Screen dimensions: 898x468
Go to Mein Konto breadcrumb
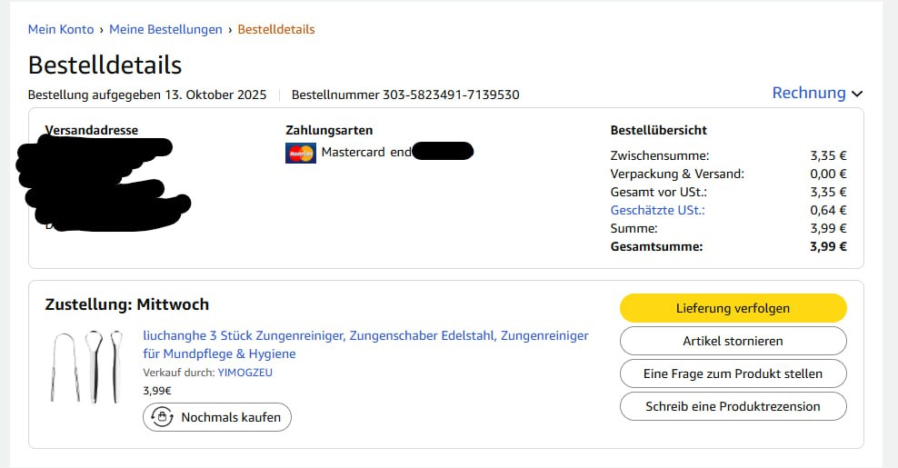pos(61,29)
